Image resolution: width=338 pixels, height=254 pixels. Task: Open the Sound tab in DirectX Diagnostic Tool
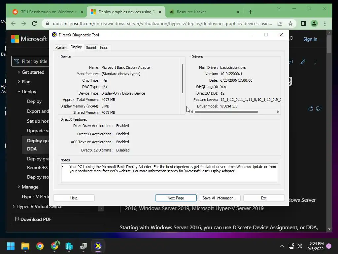point(91,48)
